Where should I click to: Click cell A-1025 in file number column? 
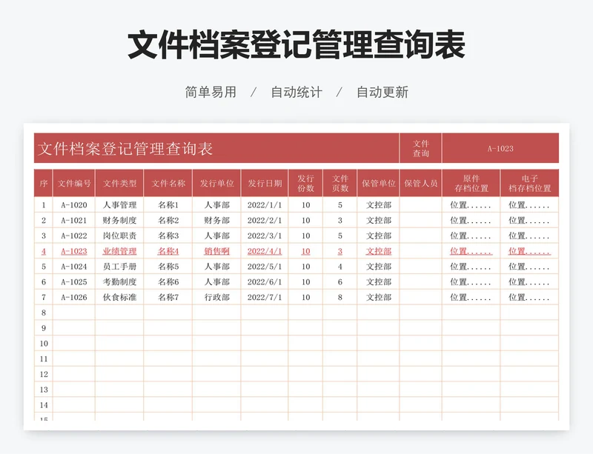[x=74, y=282]
